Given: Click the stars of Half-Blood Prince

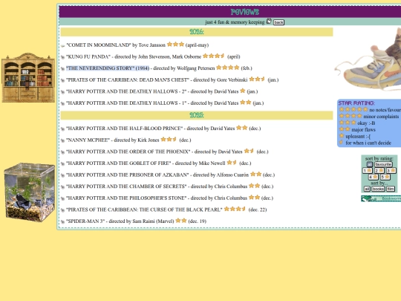Looking at the screenshot, I should pyautogui.click(x=241, y=128).
